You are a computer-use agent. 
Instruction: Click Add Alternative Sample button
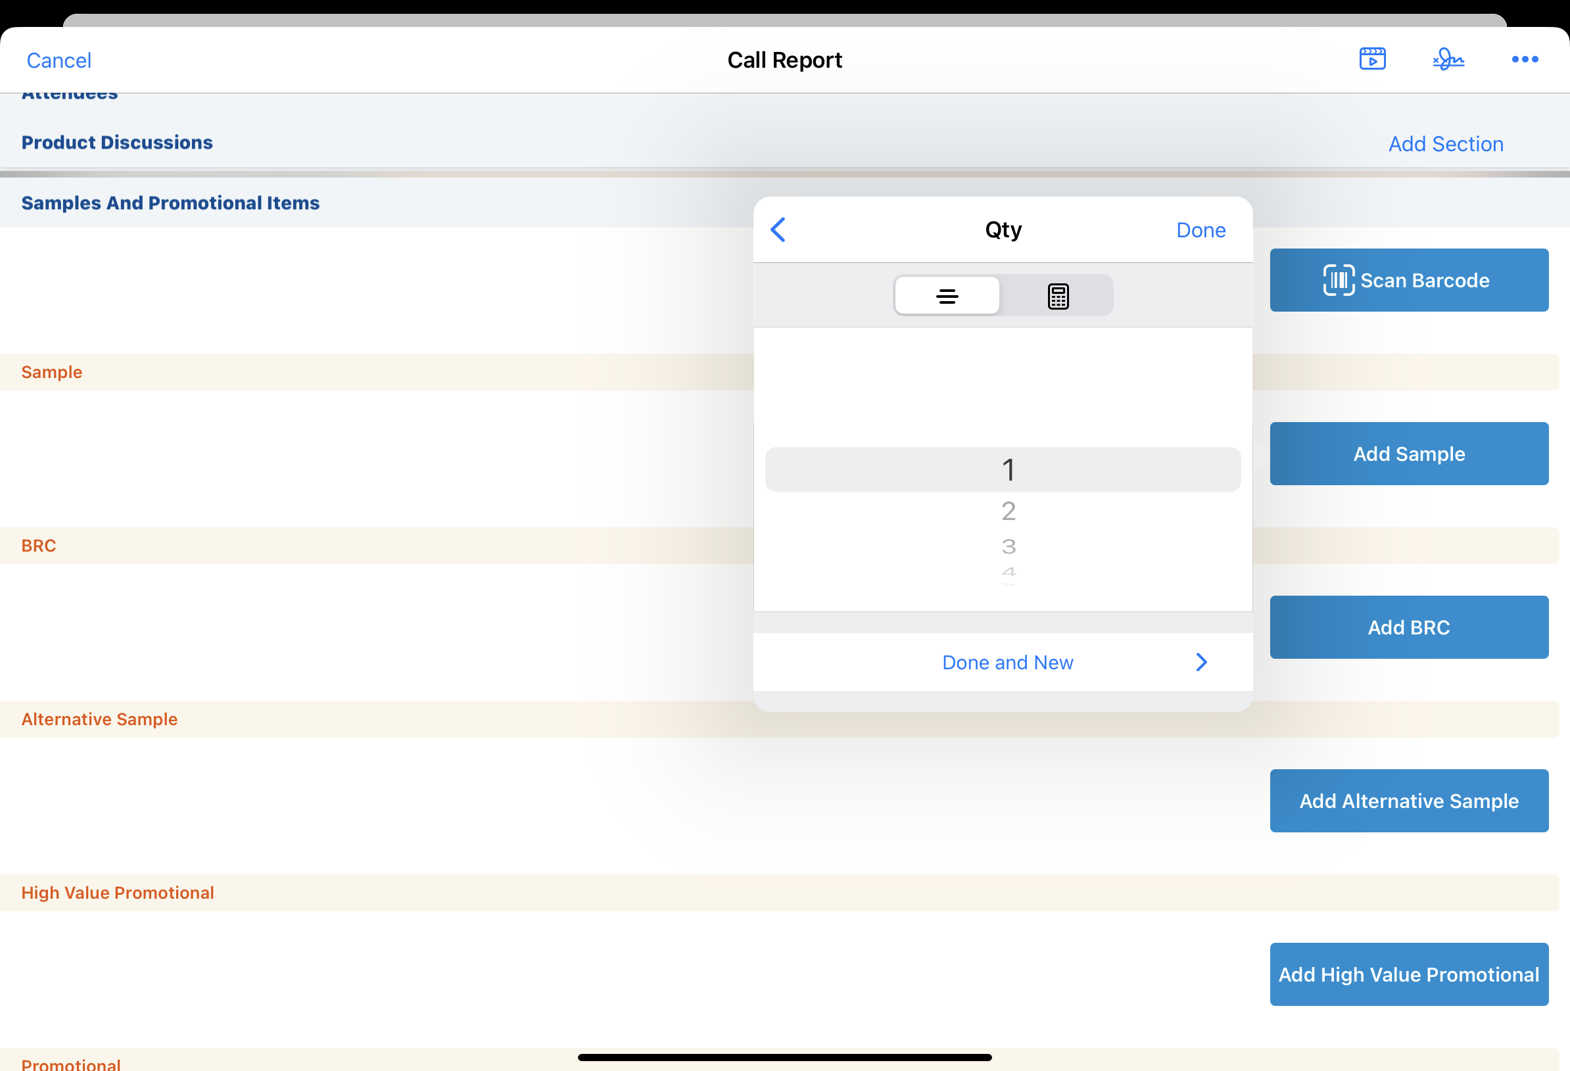(x=1408, y=801)
